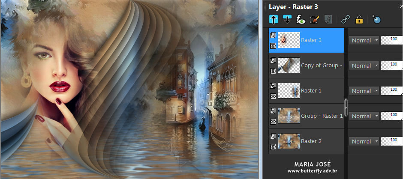403x179 pixels.
Task: Hide the Raster 2 layer with eye
Action: [x=273, y=146]
